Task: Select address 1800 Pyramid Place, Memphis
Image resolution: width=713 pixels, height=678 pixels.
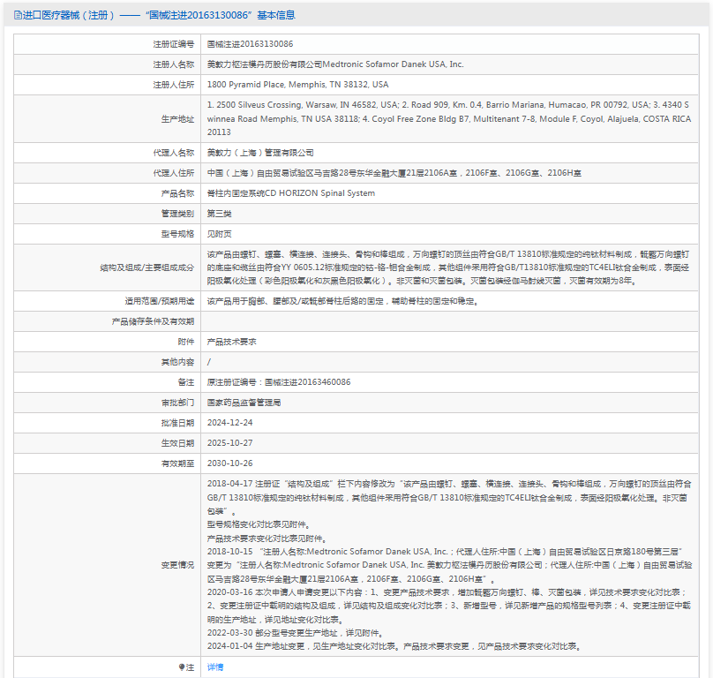Action: [298, 85]
